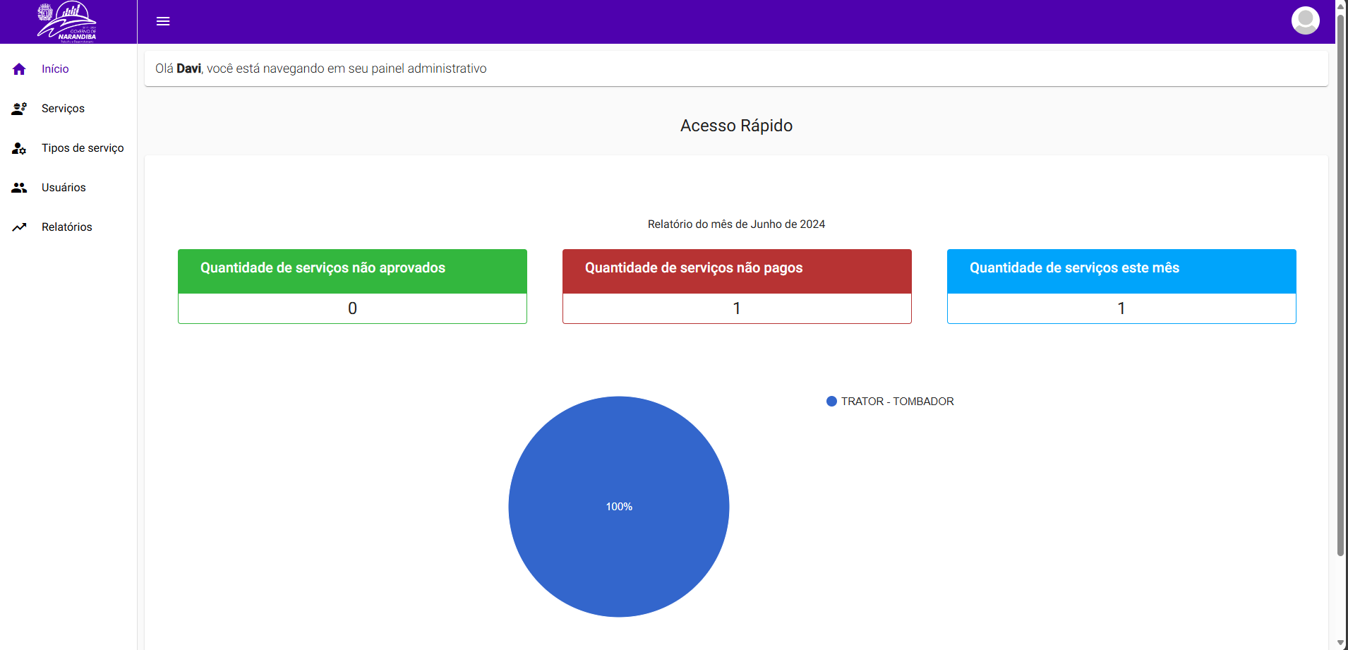This screenshot has height=650, width=1348.
Task: Click the 1 value under este mês
Action: [1121, 308]
